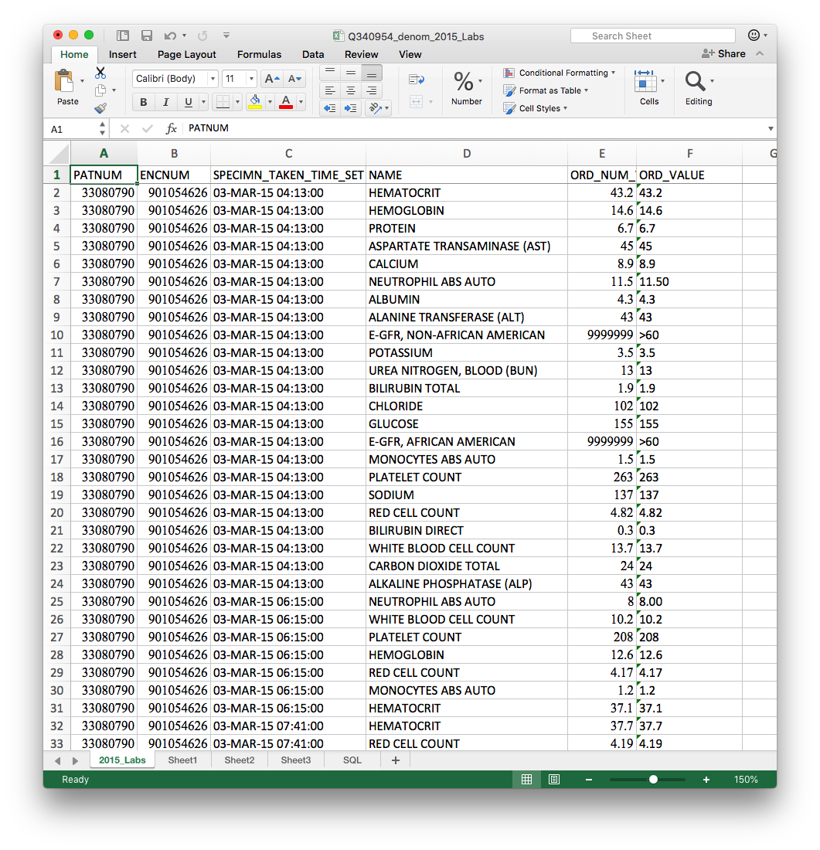Switch to Page Layout view icon in status bar

(x=553, y=780)
